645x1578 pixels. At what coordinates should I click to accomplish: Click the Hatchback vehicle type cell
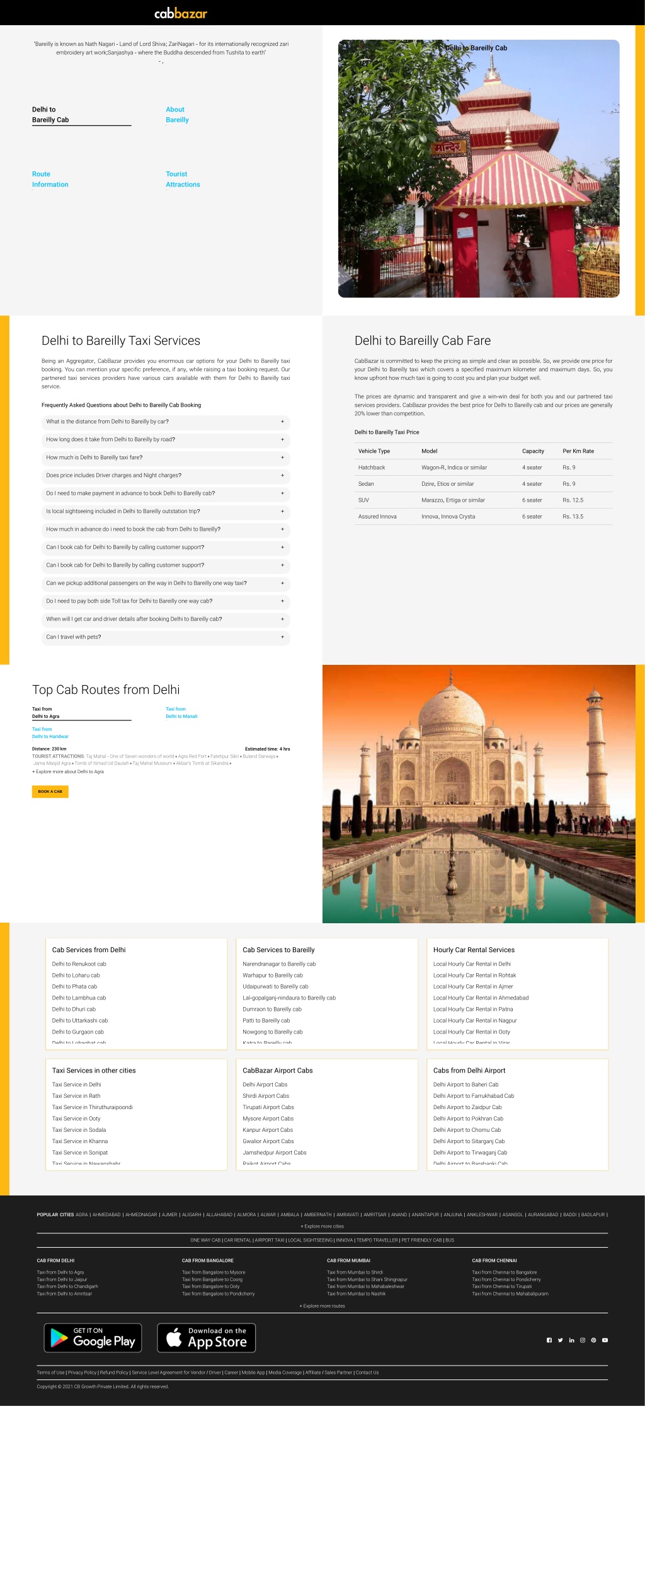point(372,468)
